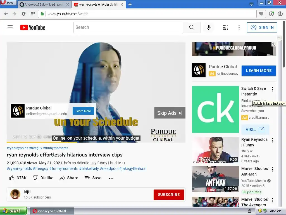286x215 pixels.
Task: Play Ryan Reynolds Funny video thumbnail
Action: 215,150
